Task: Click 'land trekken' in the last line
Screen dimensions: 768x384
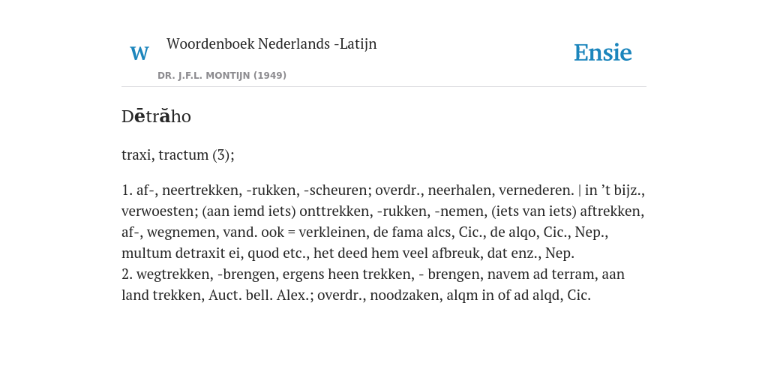Action: 163,295
